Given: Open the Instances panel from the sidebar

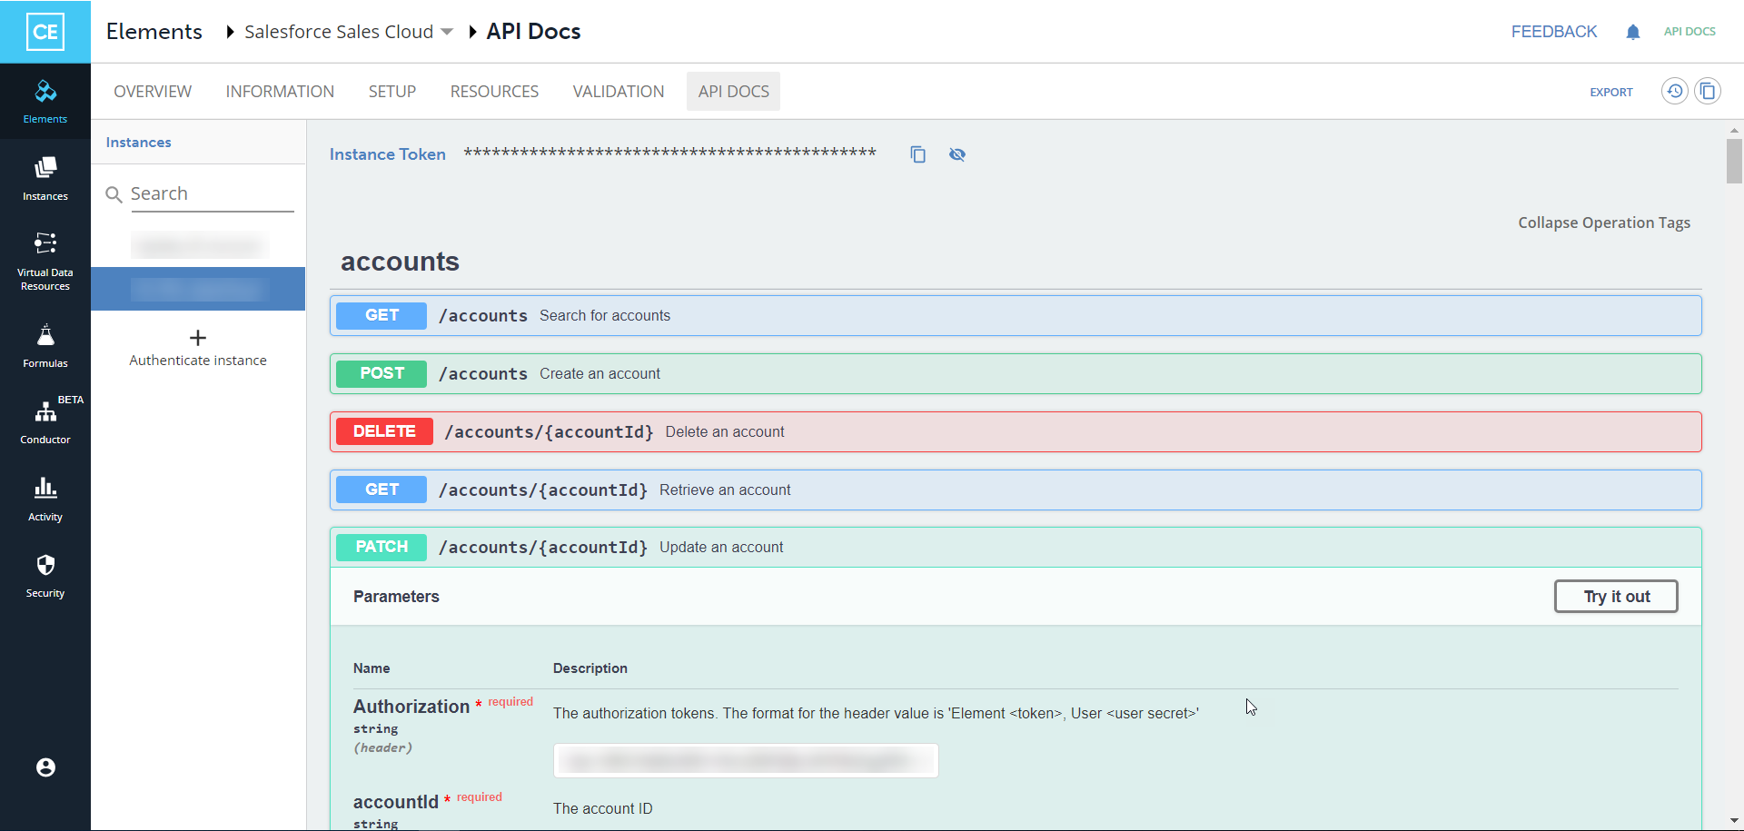Looking at the screenshot, I should tap(45, 177).
